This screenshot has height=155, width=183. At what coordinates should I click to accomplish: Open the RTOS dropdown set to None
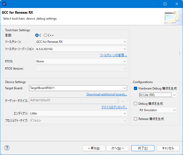tap(81, 61)
